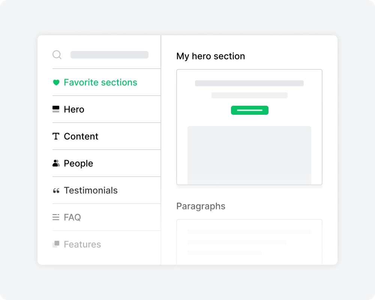The height and width of the screenshot is (300, 375).
Task: Open the Favorite sections category
Action: tap(100, 82)
